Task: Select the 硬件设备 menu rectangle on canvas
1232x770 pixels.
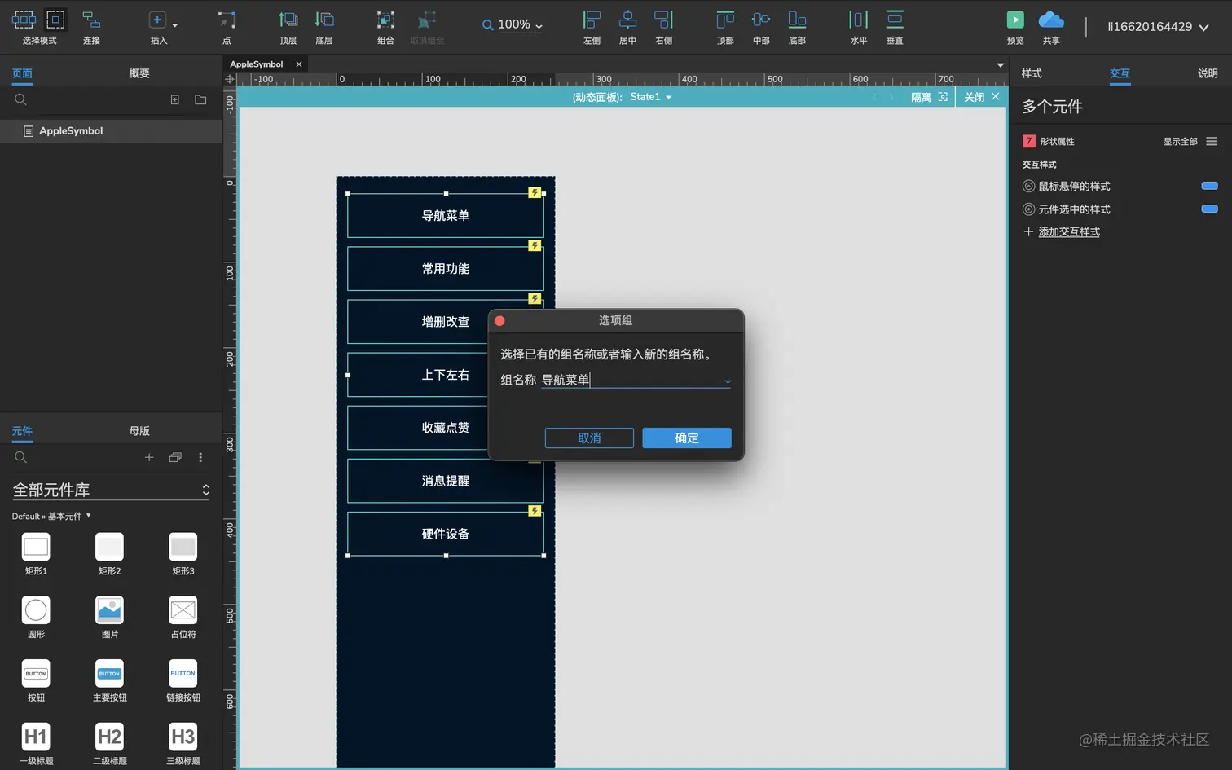Action: click(446, 534)
